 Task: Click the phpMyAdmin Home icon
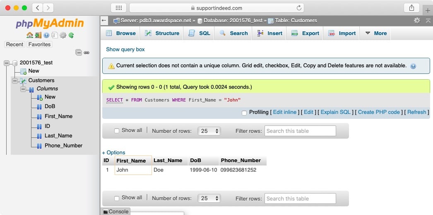(x=30, y=35)
